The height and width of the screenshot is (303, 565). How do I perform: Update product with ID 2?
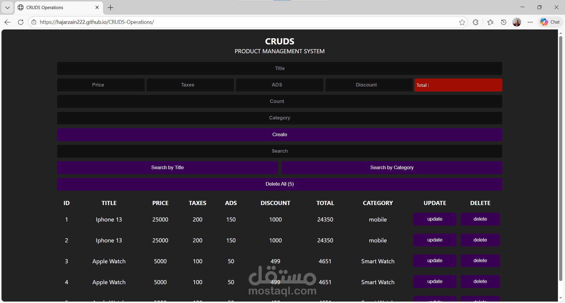(x=435, y=240)
